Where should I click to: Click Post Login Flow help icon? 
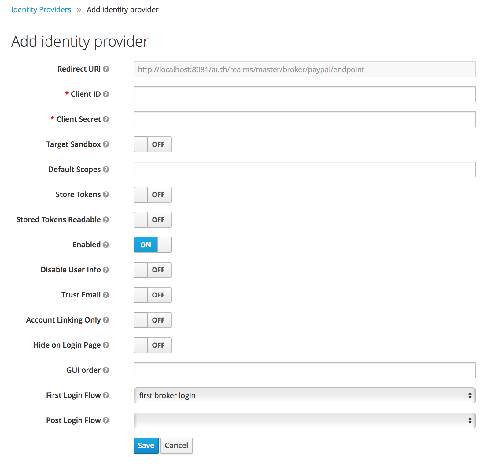pos(106,420)
